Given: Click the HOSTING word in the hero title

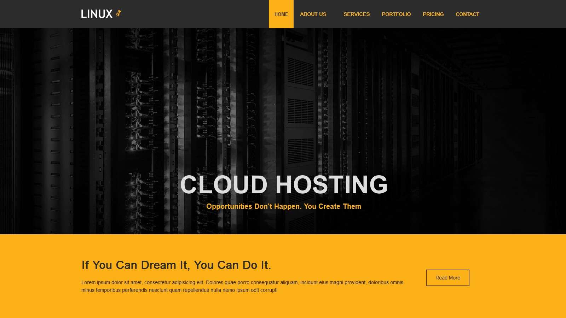Looking at the screenshot, I should (x=331, y=185).
